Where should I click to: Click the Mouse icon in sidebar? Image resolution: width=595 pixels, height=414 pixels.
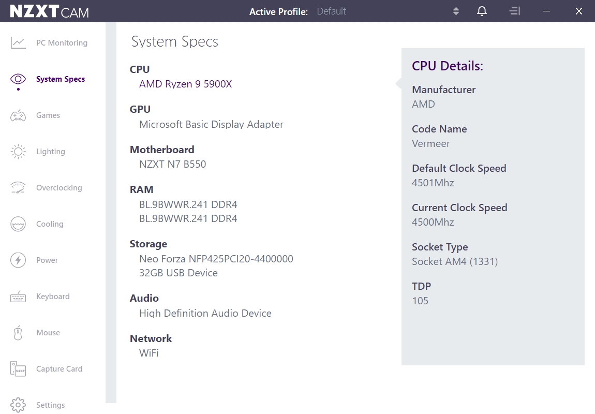18,333
